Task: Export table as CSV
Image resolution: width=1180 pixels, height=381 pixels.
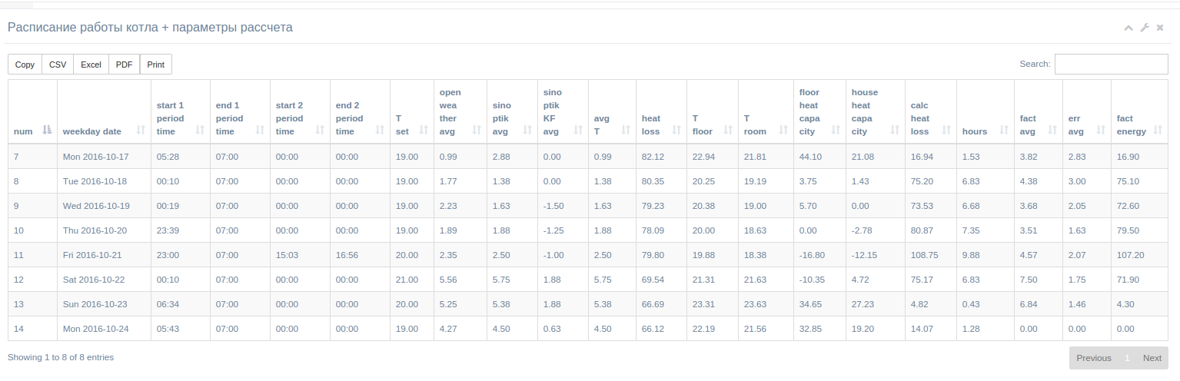Action: pos(58,65)
